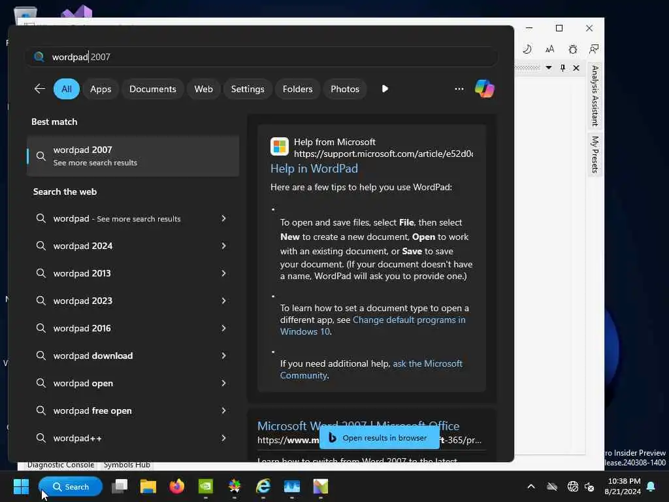Viewport: 669px width, 502px height.
Task: Expand the wordpad open suggestion chevron
Action: pos(223,383)
